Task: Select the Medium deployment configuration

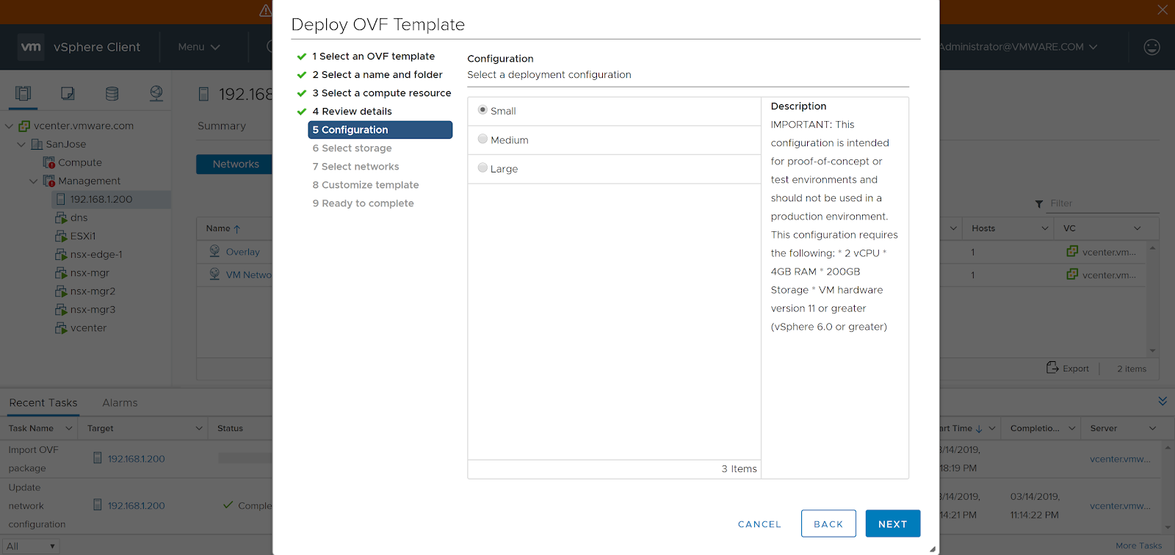Action: point(482,139)
